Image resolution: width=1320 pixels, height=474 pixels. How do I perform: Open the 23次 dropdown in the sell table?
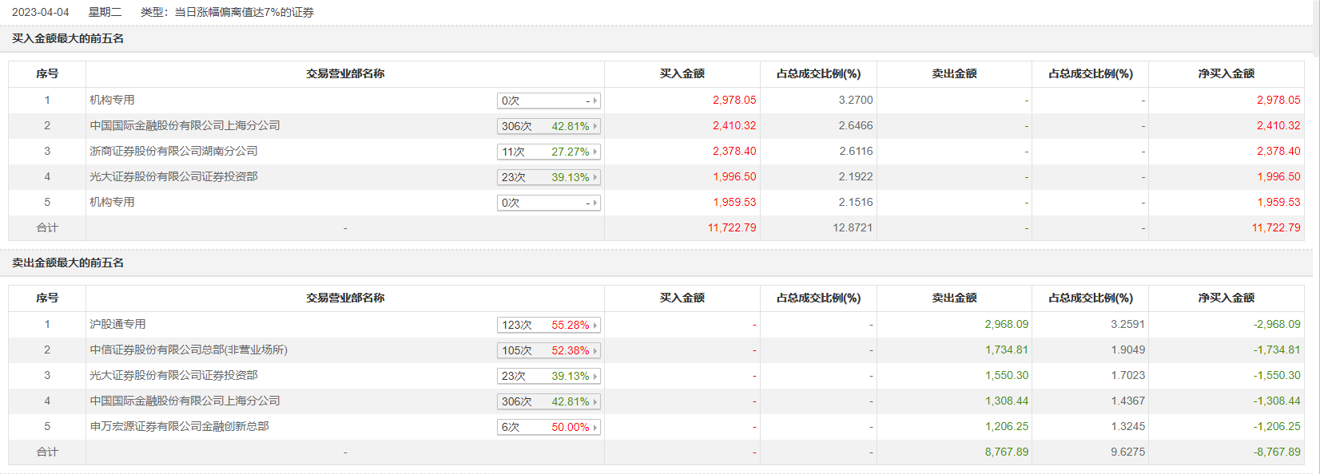pos(548,377)
